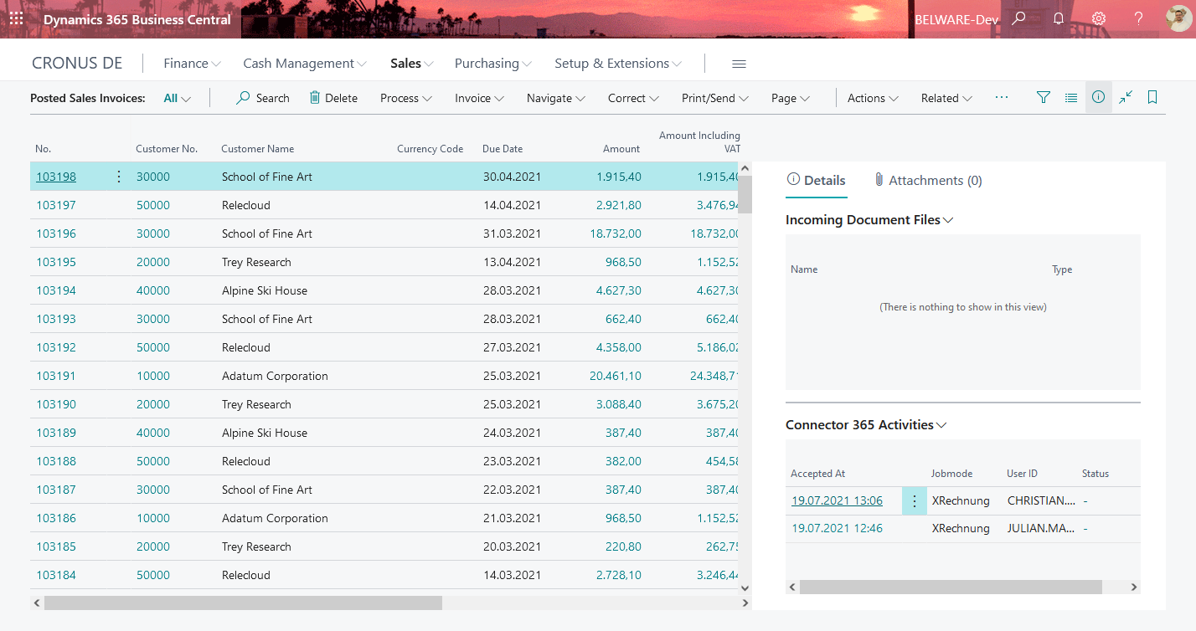This screenshot has width=1196, height=631.
Task: Click the Currency Code column header
Action: pyautogui.click(x=430, y=149)
